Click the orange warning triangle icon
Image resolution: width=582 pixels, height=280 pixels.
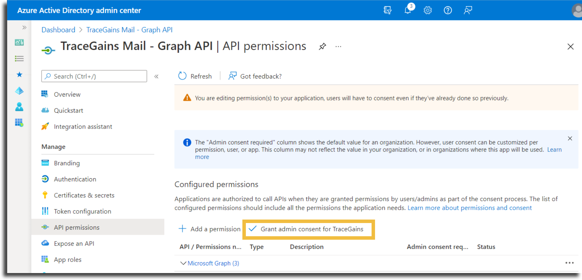[x=187, y=98]
